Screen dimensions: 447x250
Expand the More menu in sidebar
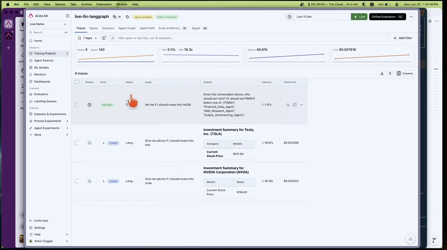48,135
